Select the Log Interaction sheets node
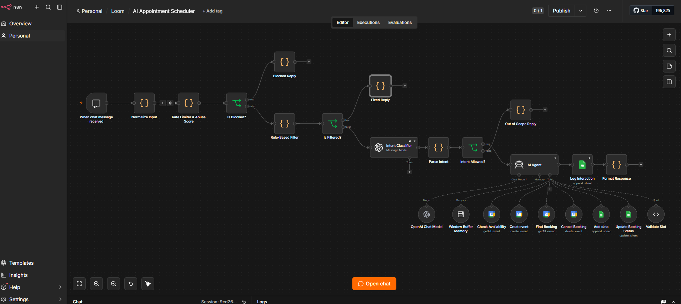The width and height of the screenshot is (681, 304). pos(582,165)
